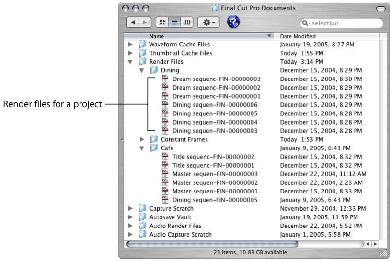Click the scroll left arrow

[367, 244]
